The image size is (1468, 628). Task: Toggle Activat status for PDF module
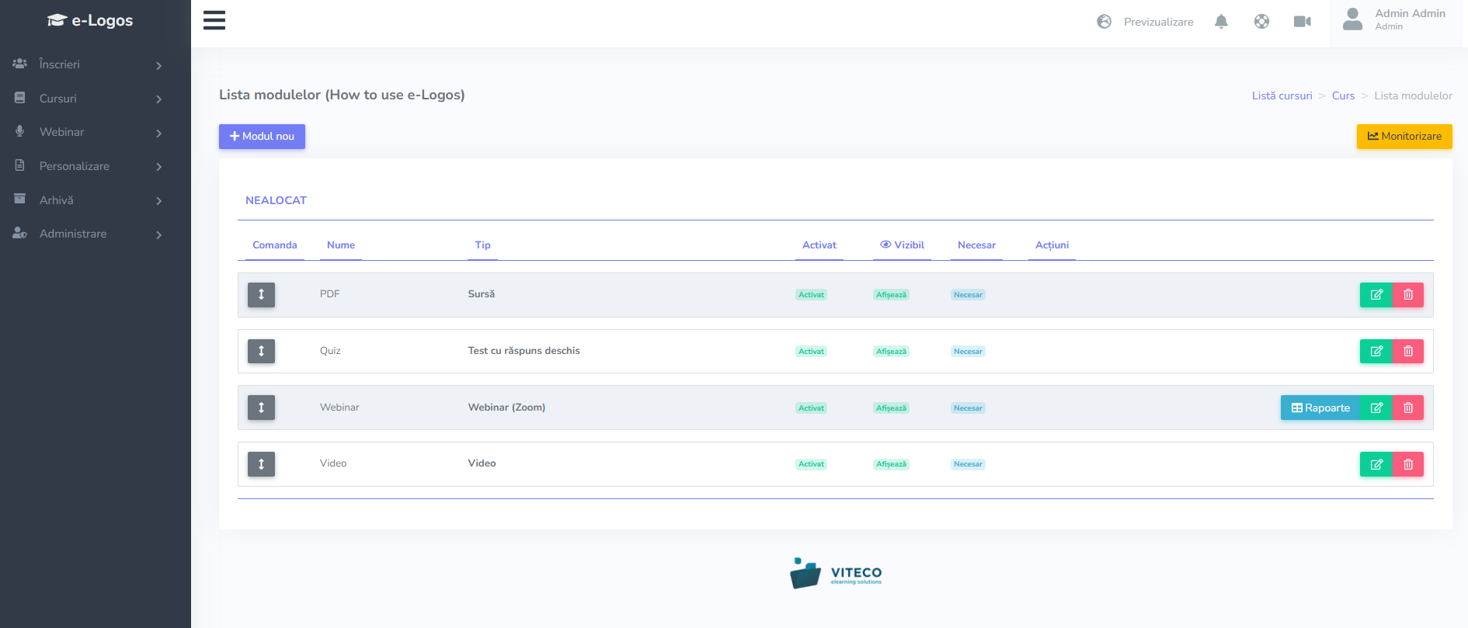(x=811, y=295)
